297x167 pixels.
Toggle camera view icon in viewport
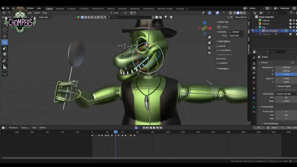coord(209,48)
